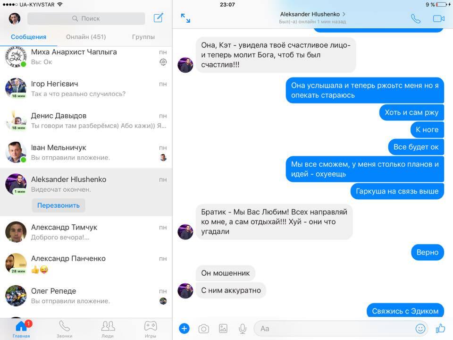This screenshot has height=340, width=453.
Task: Open the Звонки tab in bottom bar
Action: click(x=65, y=329)
